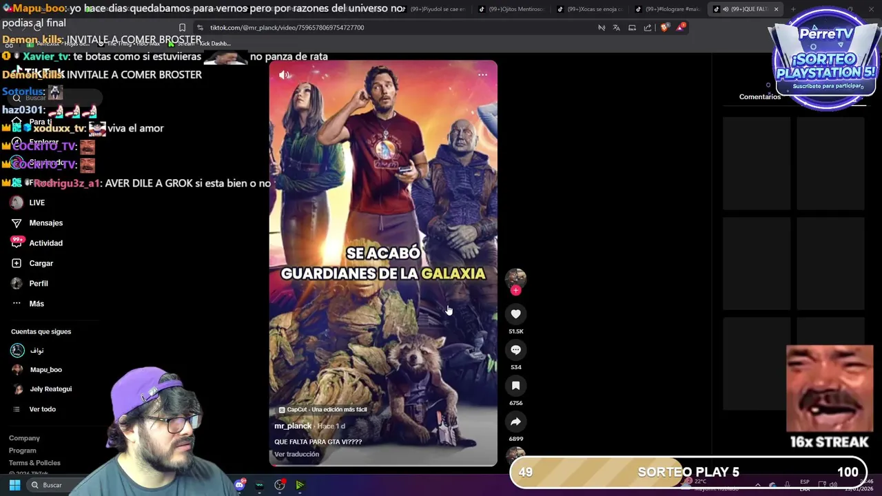Switch to Comentarios tab
882x496 pixels.
click(759, 97)
